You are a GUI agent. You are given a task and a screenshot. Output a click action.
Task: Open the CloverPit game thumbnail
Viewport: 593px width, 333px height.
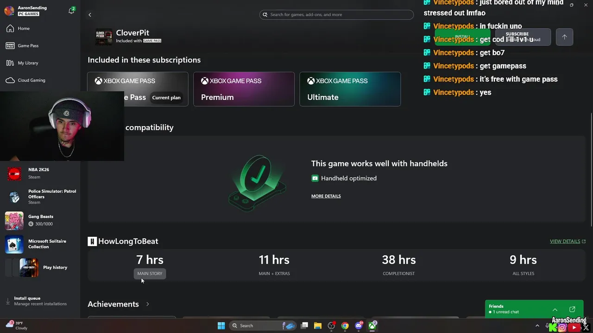[x=104, y=37]
